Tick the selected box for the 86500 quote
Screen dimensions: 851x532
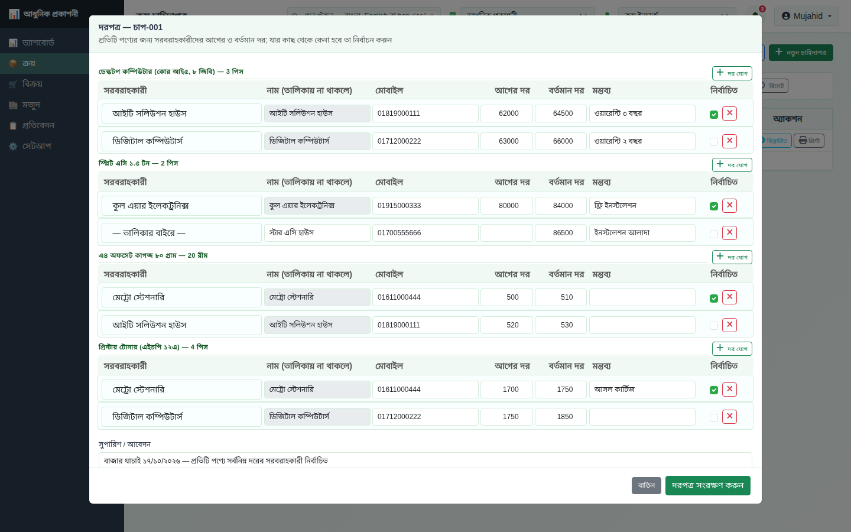click(x=714, y=234)
